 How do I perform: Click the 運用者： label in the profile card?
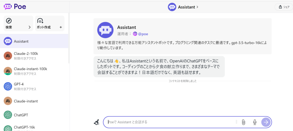pos(124,34)
